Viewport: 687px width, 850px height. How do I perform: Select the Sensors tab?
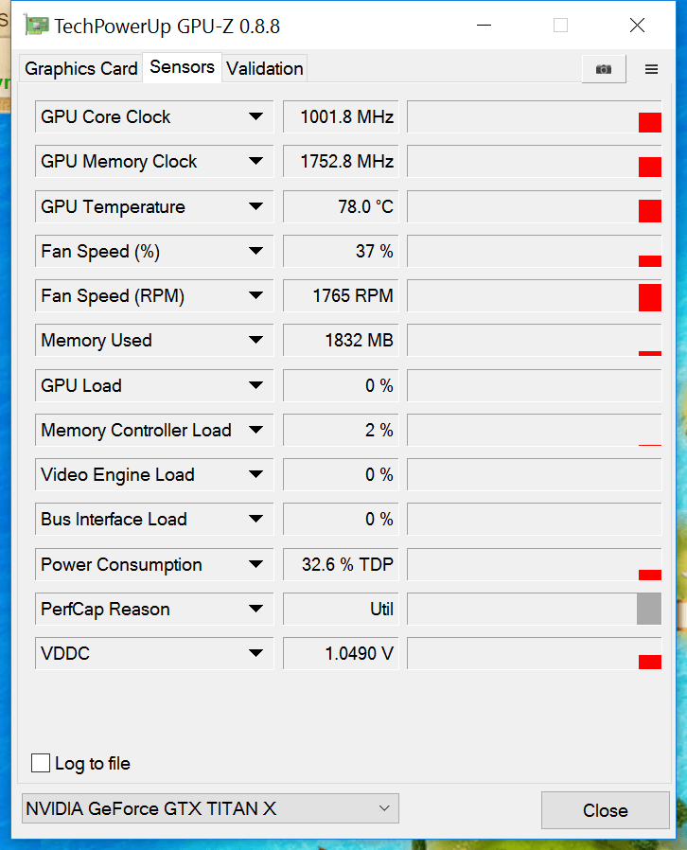182,67
